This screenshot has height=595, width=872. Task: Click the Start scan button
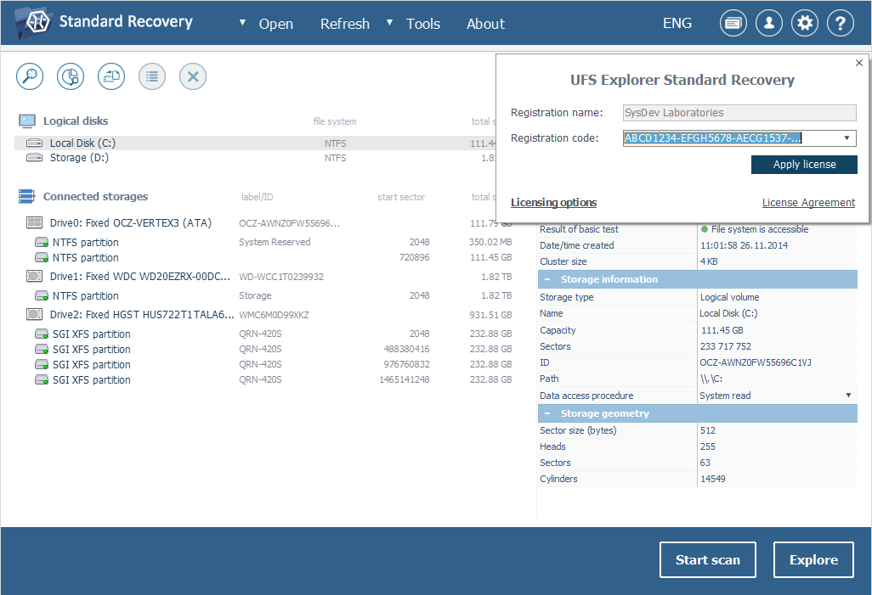pos(707,559)
